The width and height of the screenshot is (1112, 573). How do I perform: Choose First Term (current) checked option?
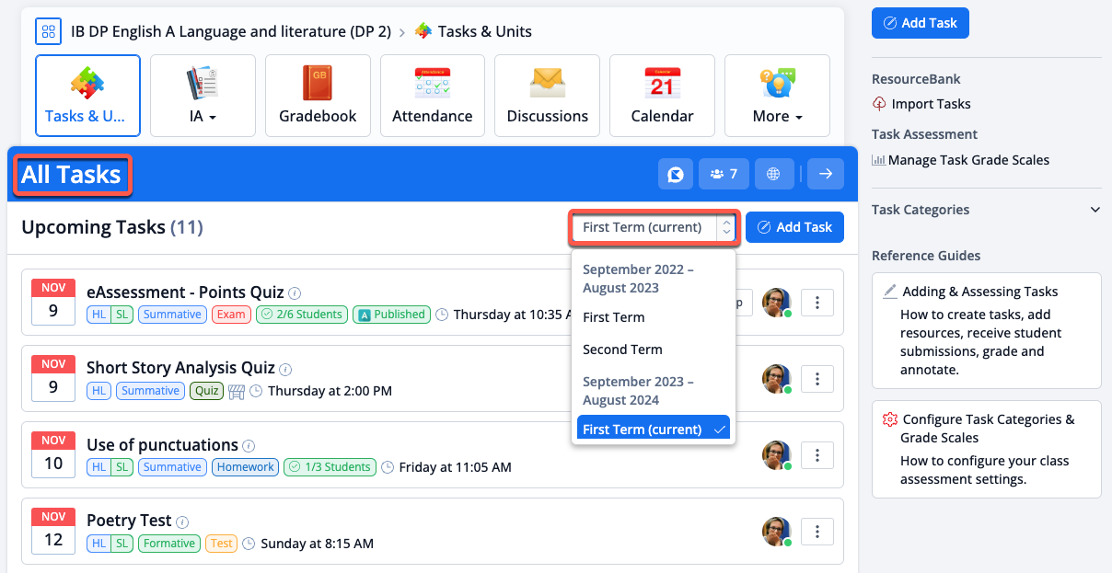(x=653, y=430)
